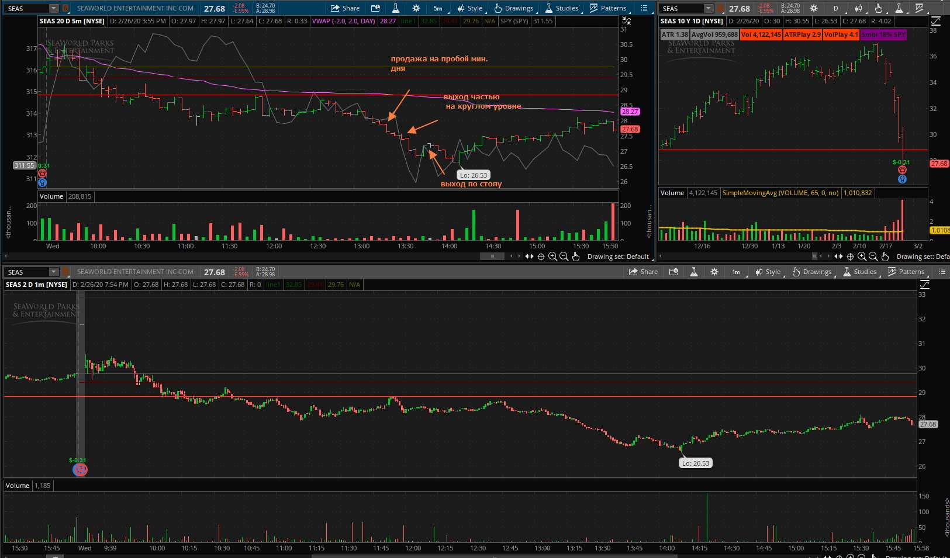Zoom in on top-left chart
Viewport: 950px width, 558px height.
tap(552, 257)
